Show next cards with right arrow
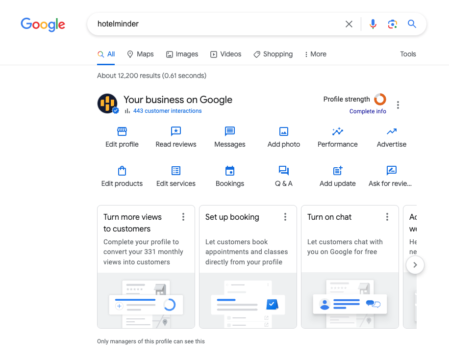449x361 pixels. [x=415, y=265]
